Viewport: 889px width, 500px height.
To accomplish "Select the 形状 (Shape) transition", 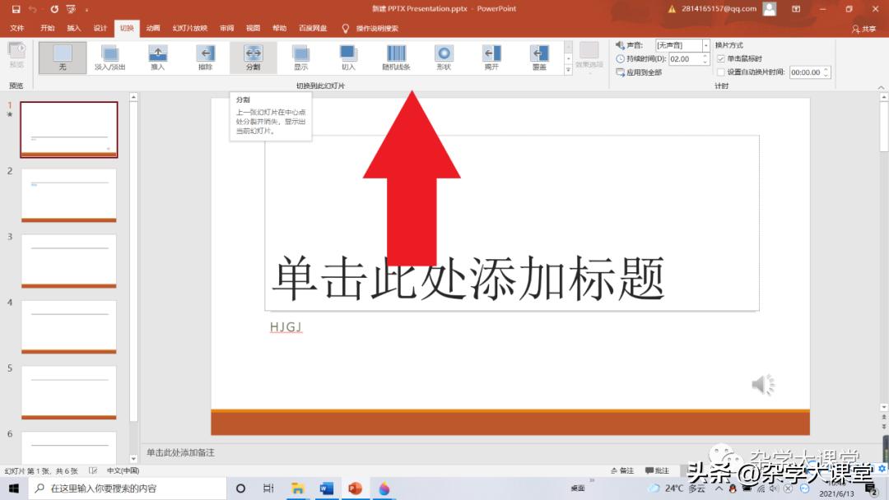I will (444, 58).
